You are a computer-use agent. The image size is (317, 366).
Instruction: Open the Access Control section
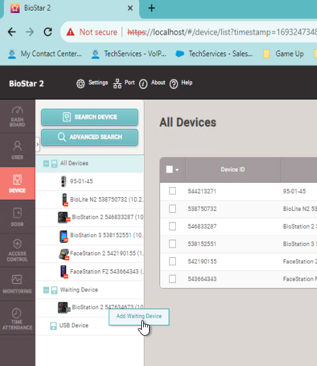pyautogui.click(x=18, y=251)
